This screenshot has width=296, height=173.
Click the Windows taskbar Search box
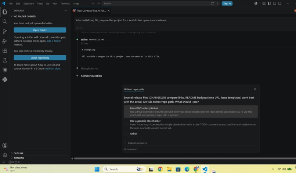(124, 169)
